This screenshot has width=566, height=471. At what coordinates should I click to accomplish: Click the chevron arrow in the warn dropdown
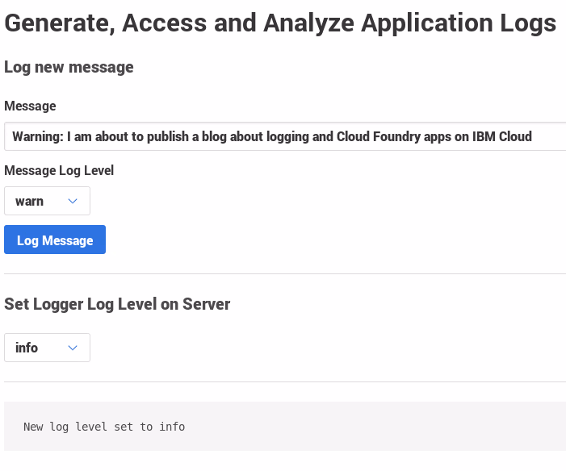pyautogui.click(x=73, y=201)
